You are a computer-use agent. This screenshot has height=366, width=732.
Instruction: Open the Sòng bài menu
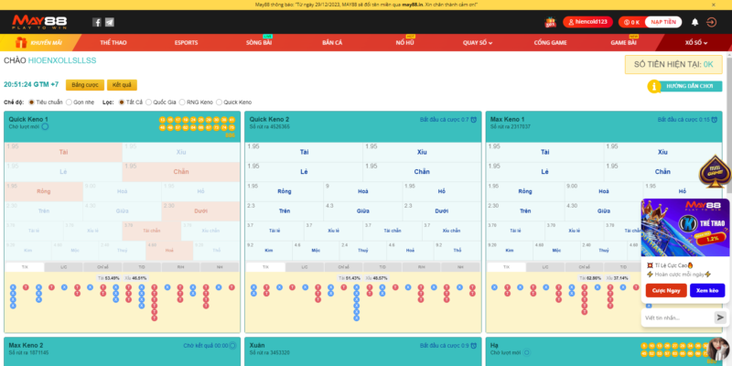pos(259,42)
